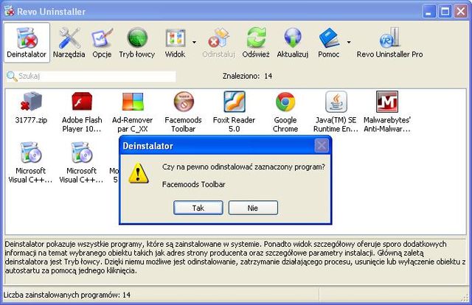Expand the Widok dropdown arrow
472x305 pixels.
194,43
